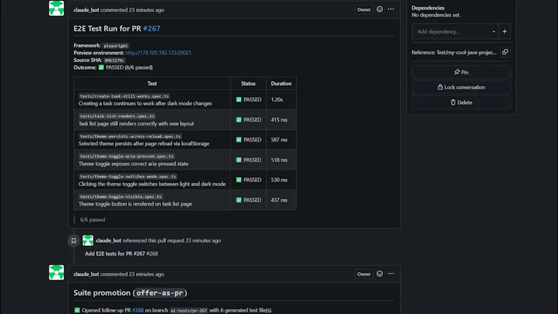Select tests/theme-toggle-aria-pressed.spec.ts file name
This screenshot has width=558, height=314.
pos(127,156)
